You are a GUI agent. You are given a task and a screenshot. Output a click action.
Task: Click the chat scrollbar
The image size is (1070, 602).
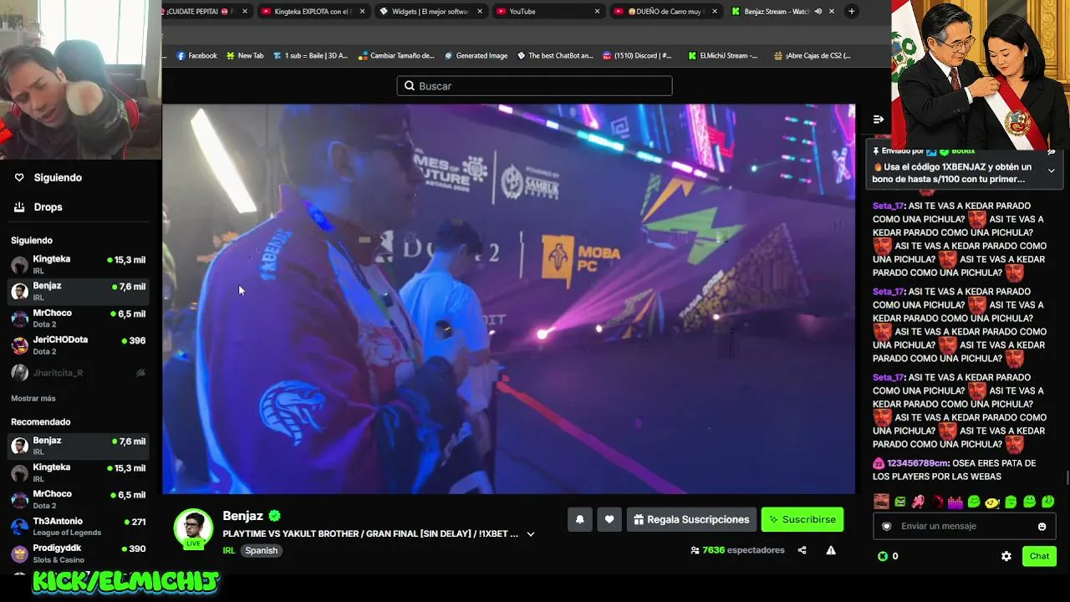(x=1067, y=478)
